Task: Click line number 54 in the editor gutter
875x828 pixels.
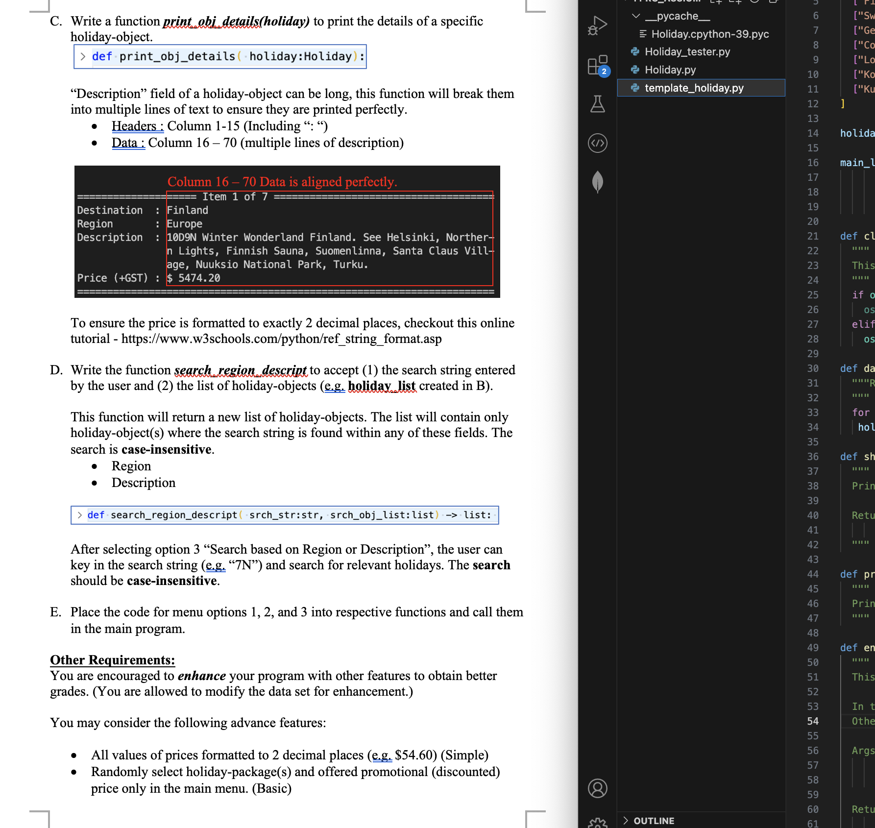Action: coord(813,721)
